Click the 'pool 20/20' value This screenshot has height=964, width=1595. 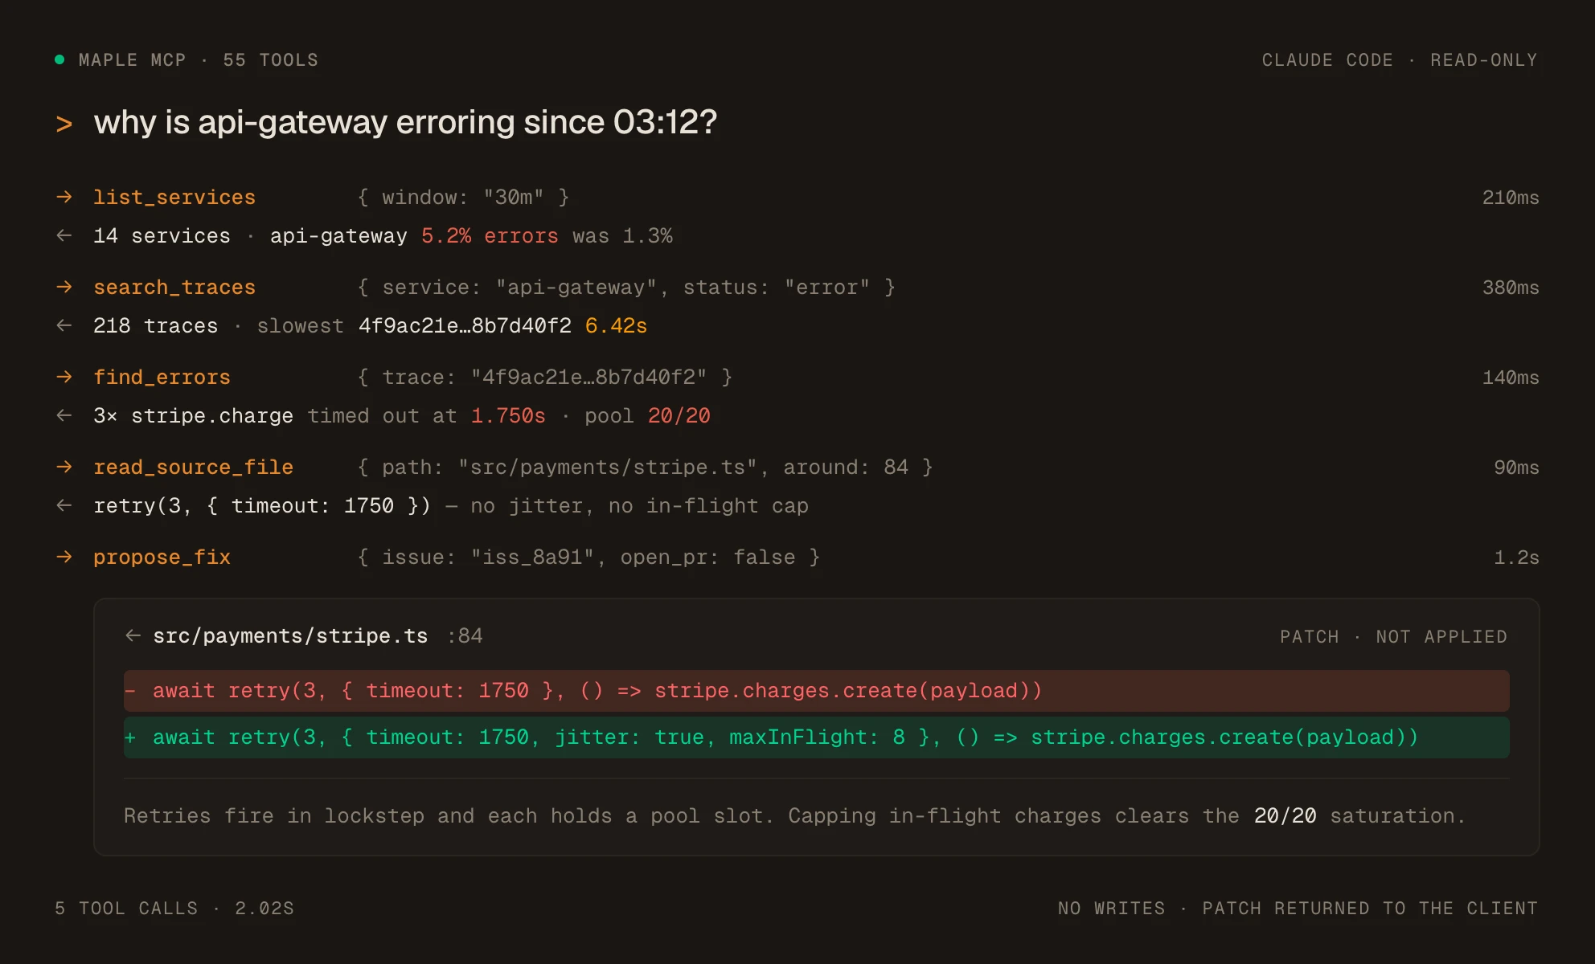(647, 416)
